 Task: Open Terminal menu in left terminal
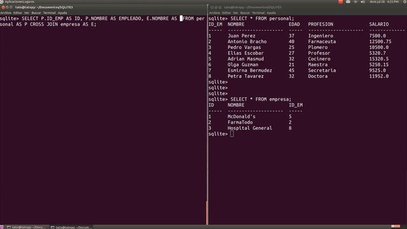coord(50,13)
